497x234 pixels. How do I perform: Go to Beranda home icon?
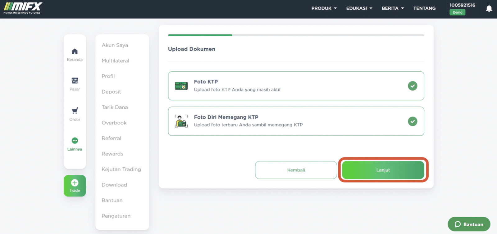pyautogui.click(x=75, y=51)
